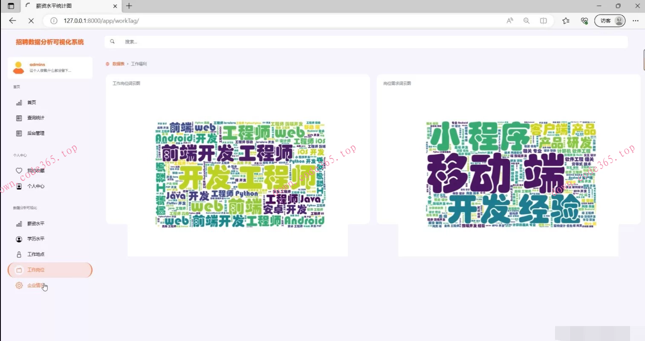Viewport: 645px width, 341px height.
Task: Open 薪资水平 chart page
Action: [x=35, y=224]
